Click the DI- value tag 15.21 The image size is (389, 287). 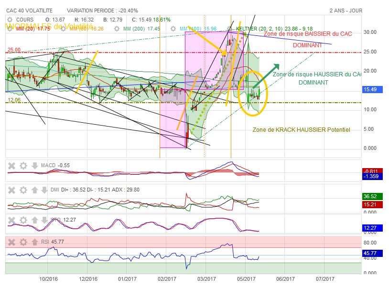372,204
